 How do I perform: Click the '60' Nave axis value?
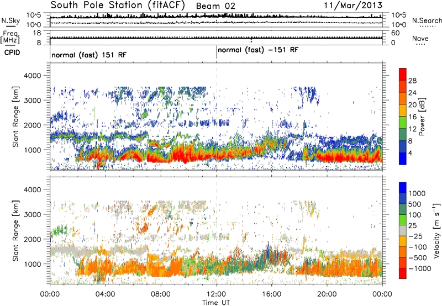(x=396, y=33)
